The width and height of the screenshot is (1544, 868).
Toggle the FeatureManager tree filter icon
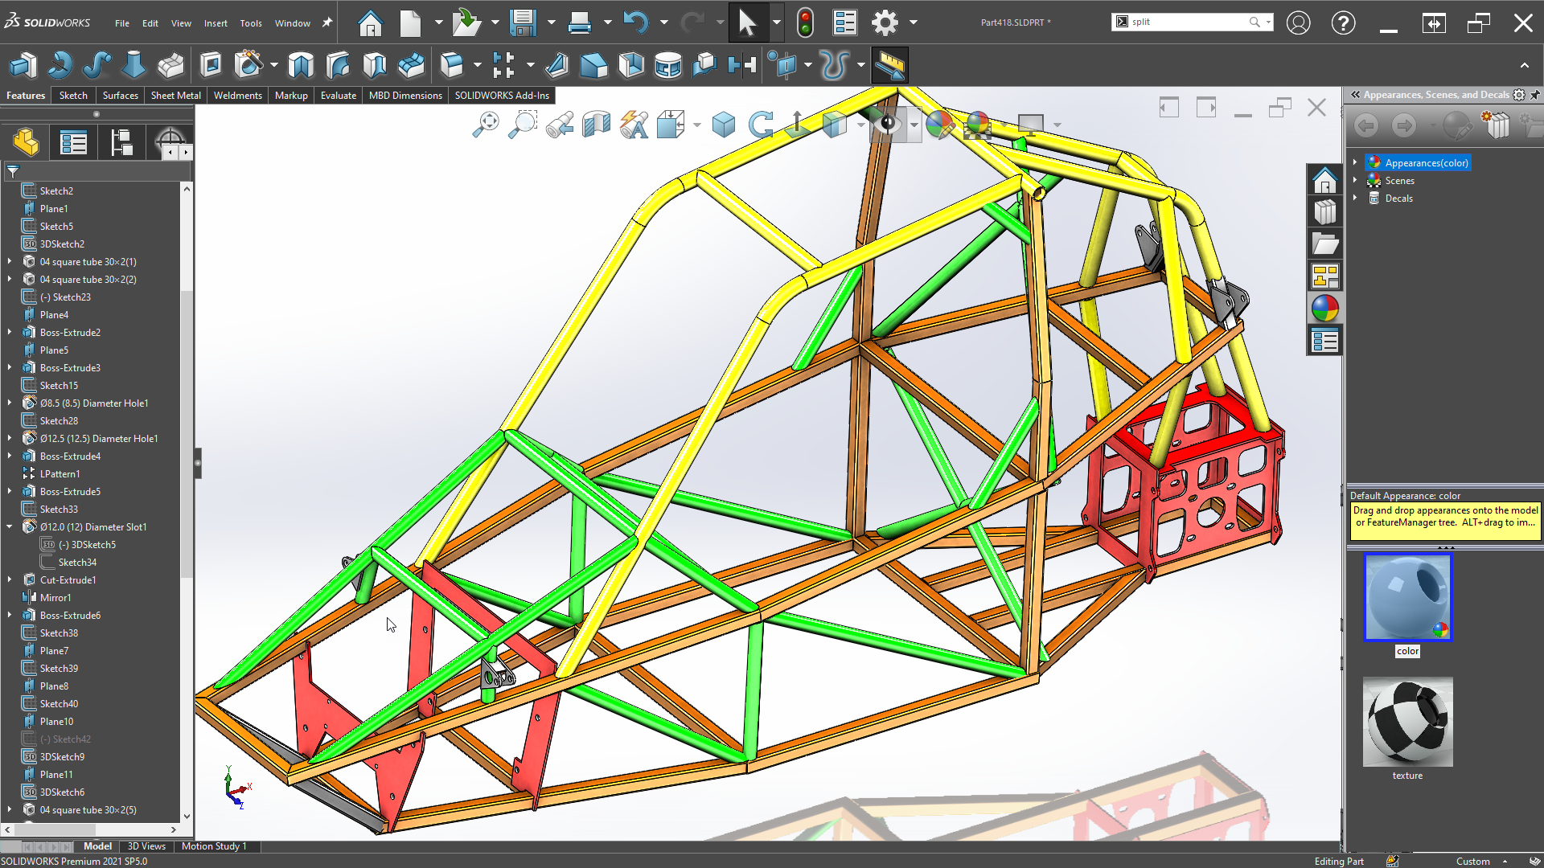tap(13, 171)
